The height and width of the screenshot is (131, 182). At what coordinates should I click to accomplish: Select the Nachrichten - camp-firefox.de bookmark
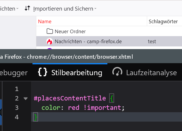(x=88, y=41)
